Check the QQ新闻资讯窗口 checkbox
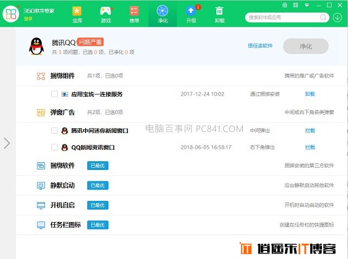348x259 pixels. pyautogui.click(x=55, y=147)
